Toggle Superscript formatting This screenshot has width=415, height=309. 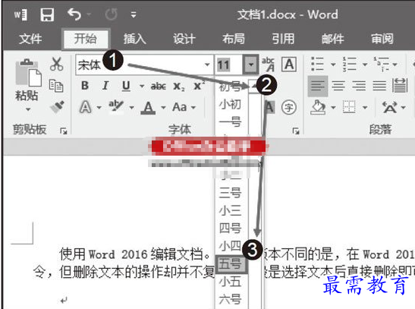tap(199, 85)
